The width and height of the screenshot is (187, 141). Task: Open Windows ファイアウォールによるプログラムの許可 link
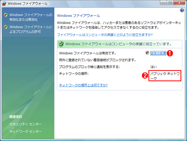(x=31, y=29)
